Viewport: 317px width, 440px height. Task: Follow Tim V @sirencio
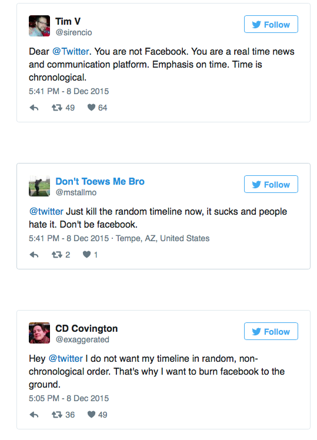click(x=271, y=25)
